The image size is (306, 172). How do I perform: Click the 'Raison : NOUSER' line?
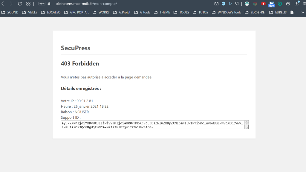pyautogui.click(x=75, y=112)
